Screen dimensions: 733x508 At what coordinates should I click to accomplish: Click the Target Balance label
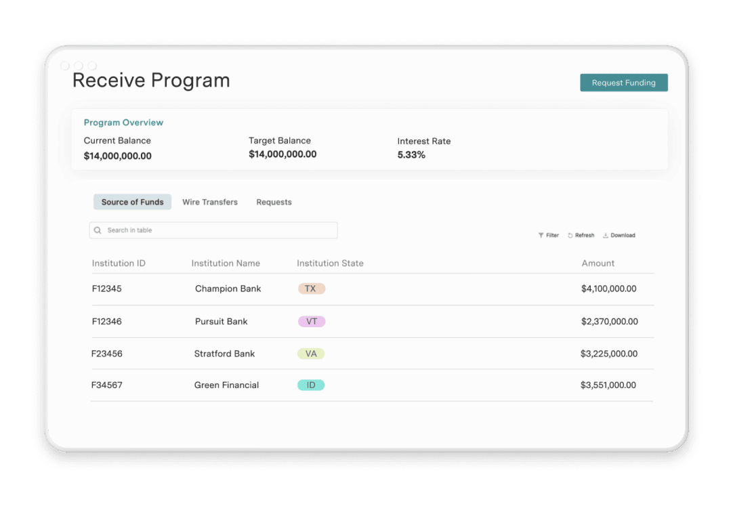click(x=280, y=141)
